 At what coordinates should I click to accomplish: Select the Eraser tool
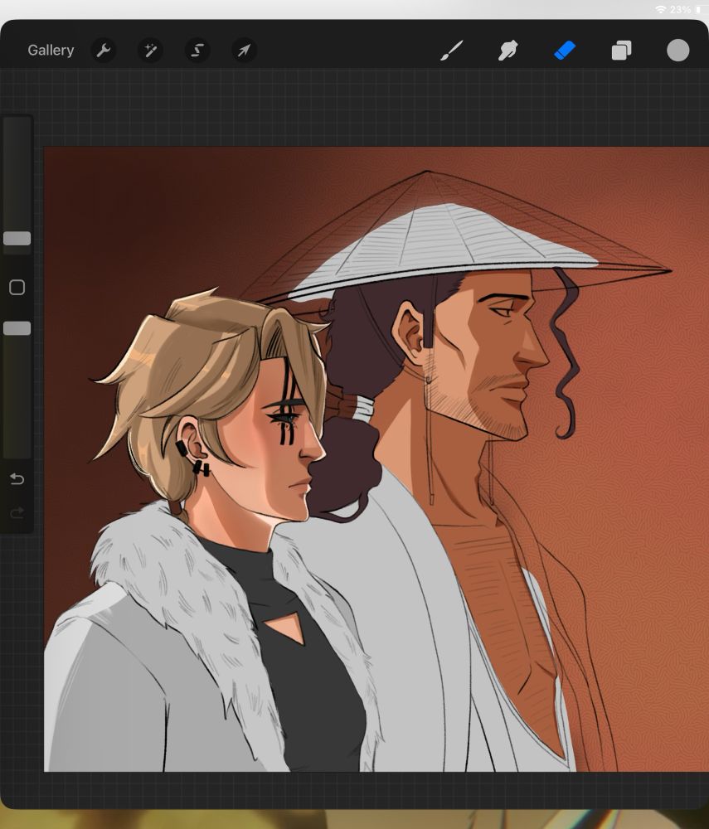point(565,51)
